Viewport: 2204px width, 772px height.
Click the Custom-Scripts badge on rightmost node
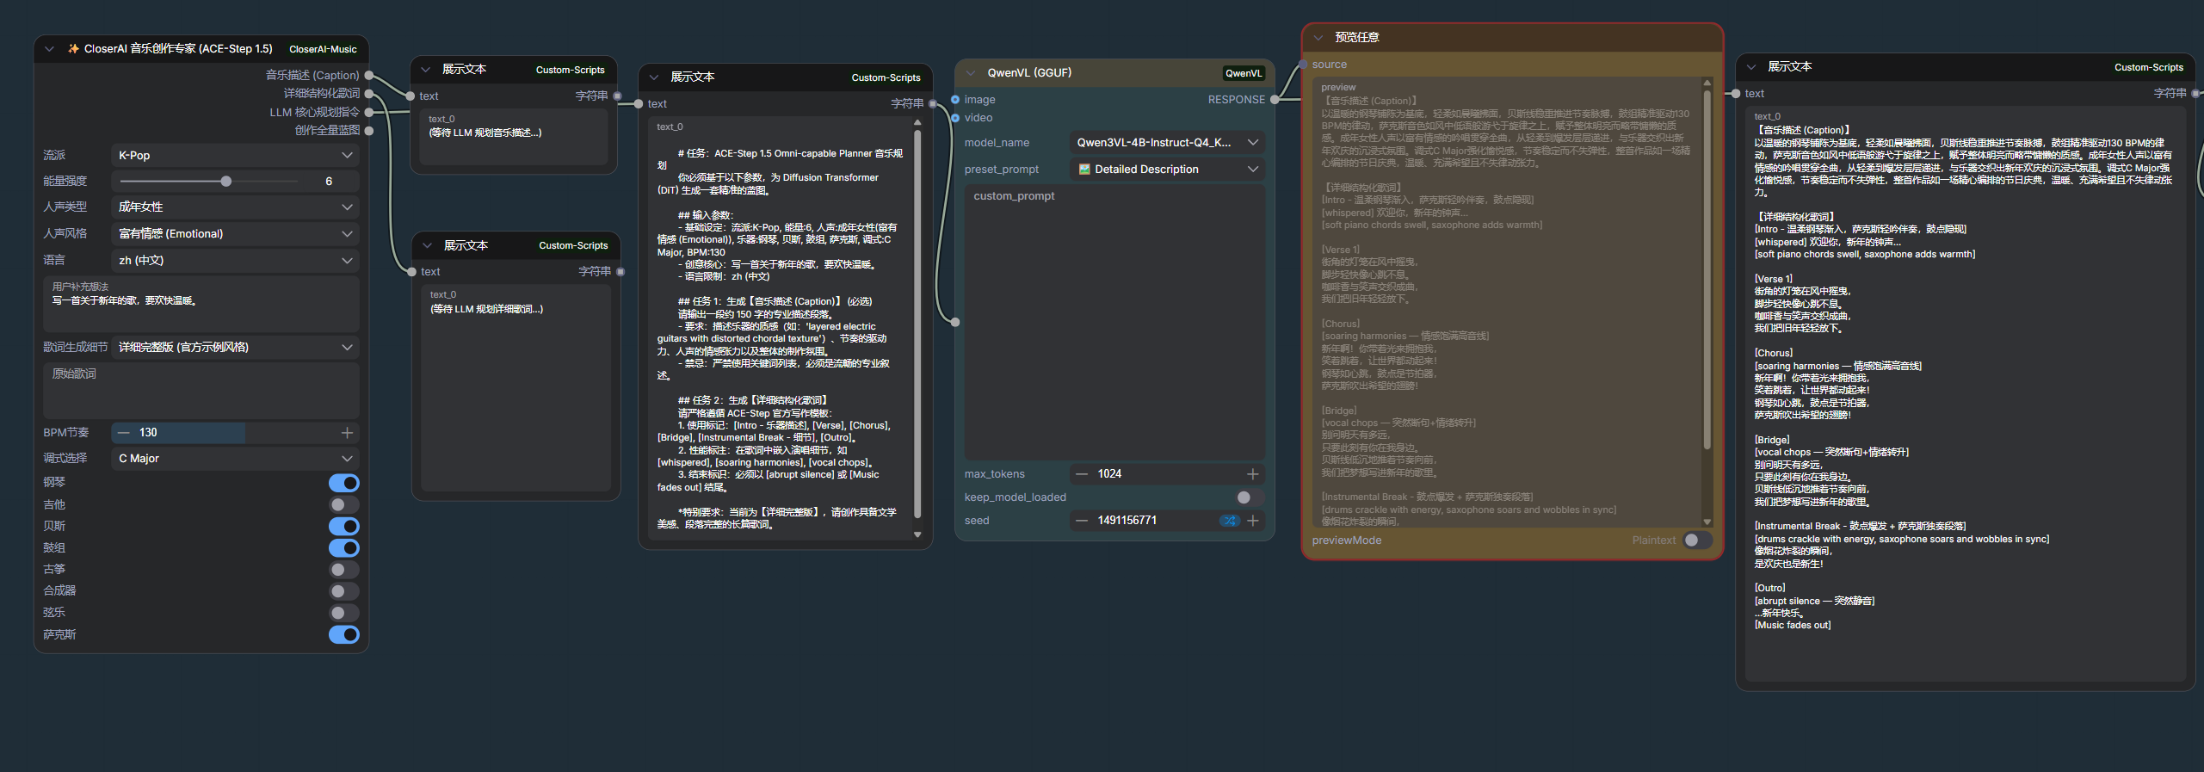(2148, 67)
